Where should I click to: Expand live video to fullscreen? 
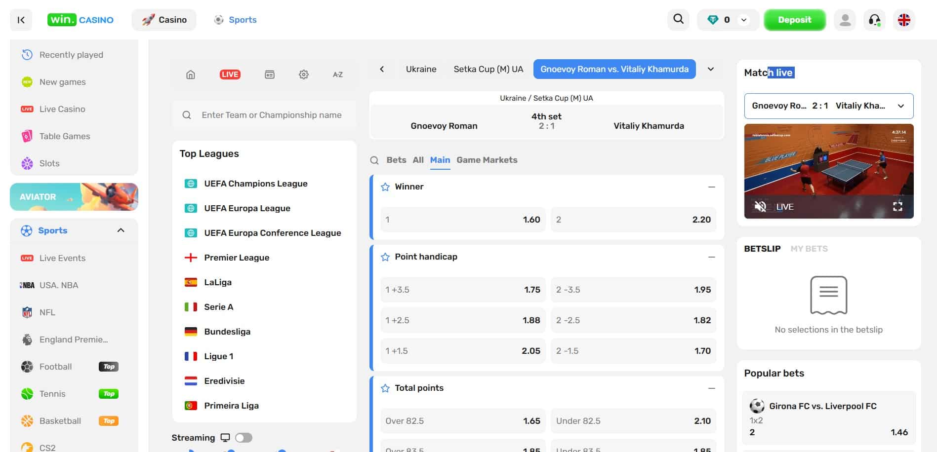[897, 206]
